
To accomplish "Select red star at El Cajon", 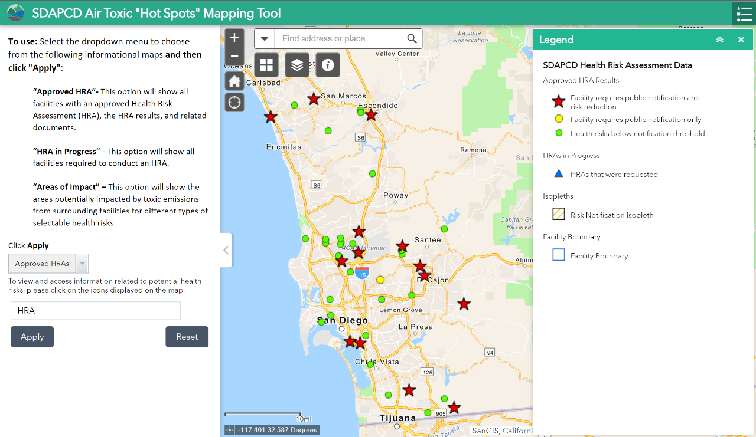I will pyautogui.click(x=424, y=275).
